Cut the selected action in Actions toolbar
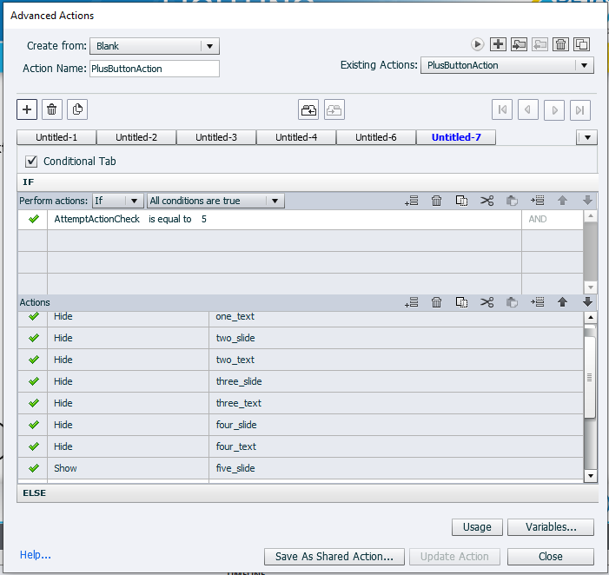 (487, 302)
